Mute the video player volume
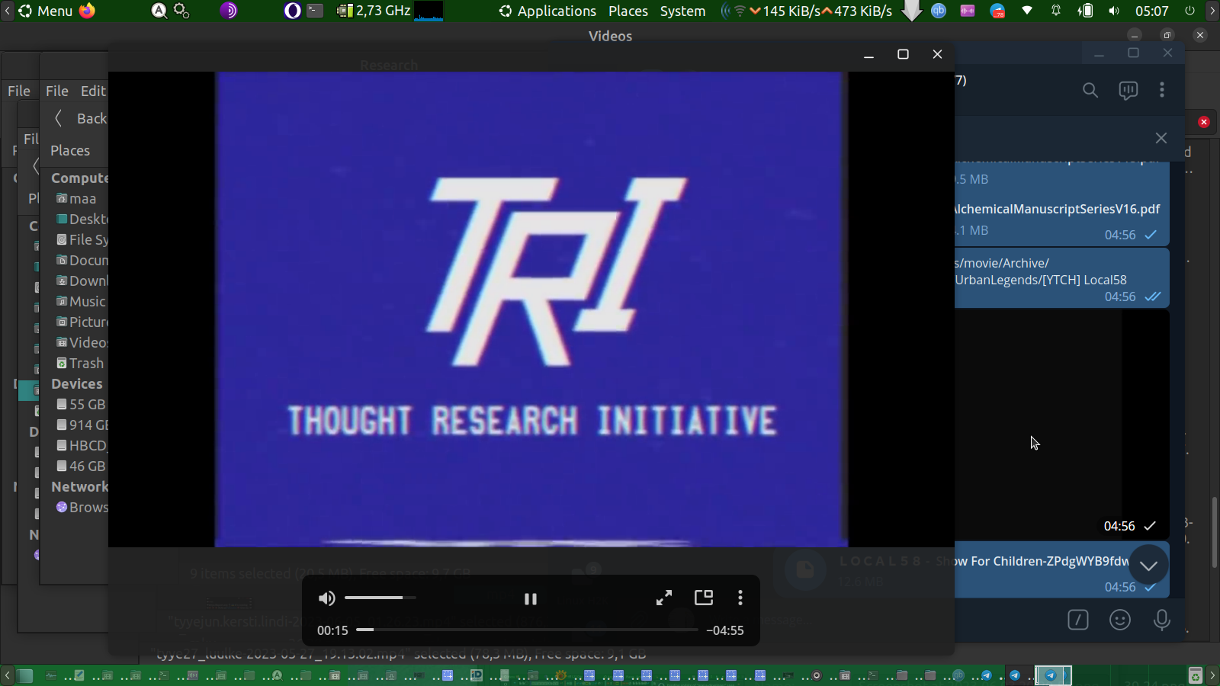The image size is (1220, 686). point(327,598)
